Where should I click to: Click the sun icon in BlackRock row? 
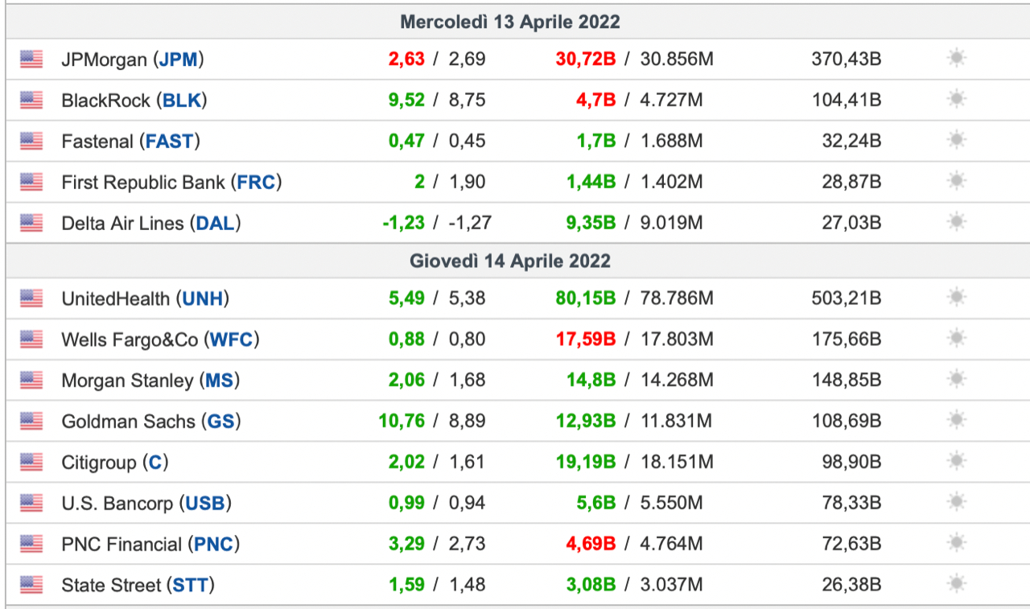pyautogui.click(x=956, y=99)
